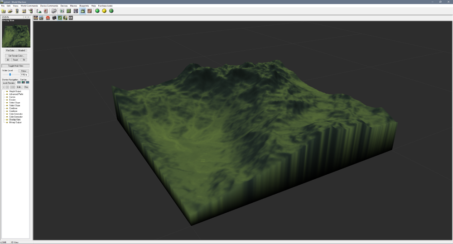Viewport: 453px width, 244px height.
Task: Select Overlay View in the device list
Action: 15,120
